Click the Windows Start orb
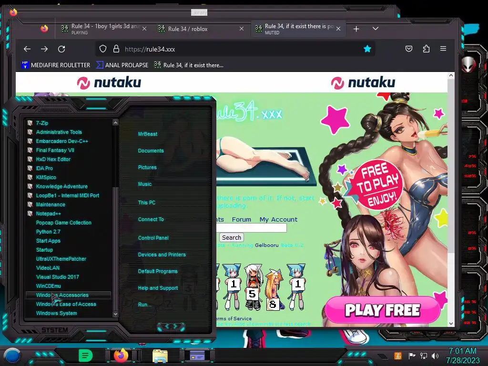Screen dimensions: 488x366 click(x=12, y=356)
